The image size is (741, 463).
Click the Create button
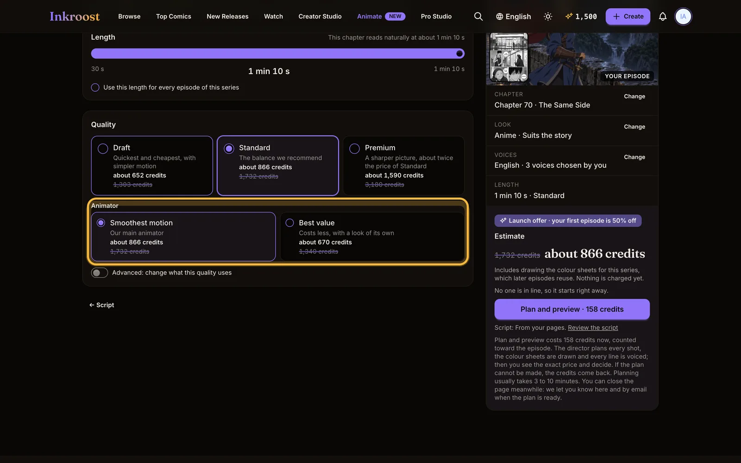628,16
